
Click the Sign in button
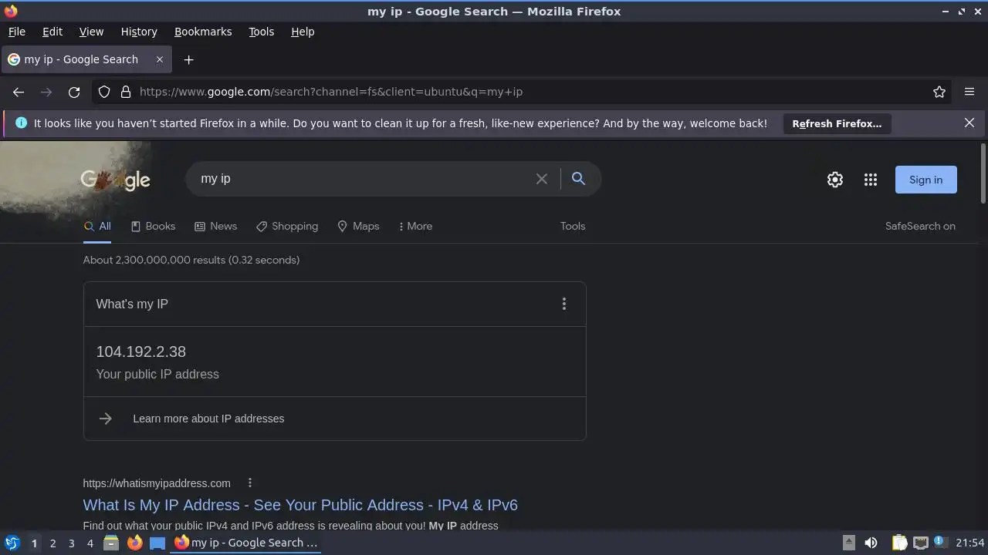pos(925,180)
